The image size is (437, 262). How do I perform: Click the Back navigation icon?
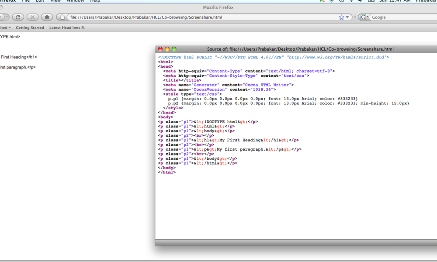pos(1,17)
